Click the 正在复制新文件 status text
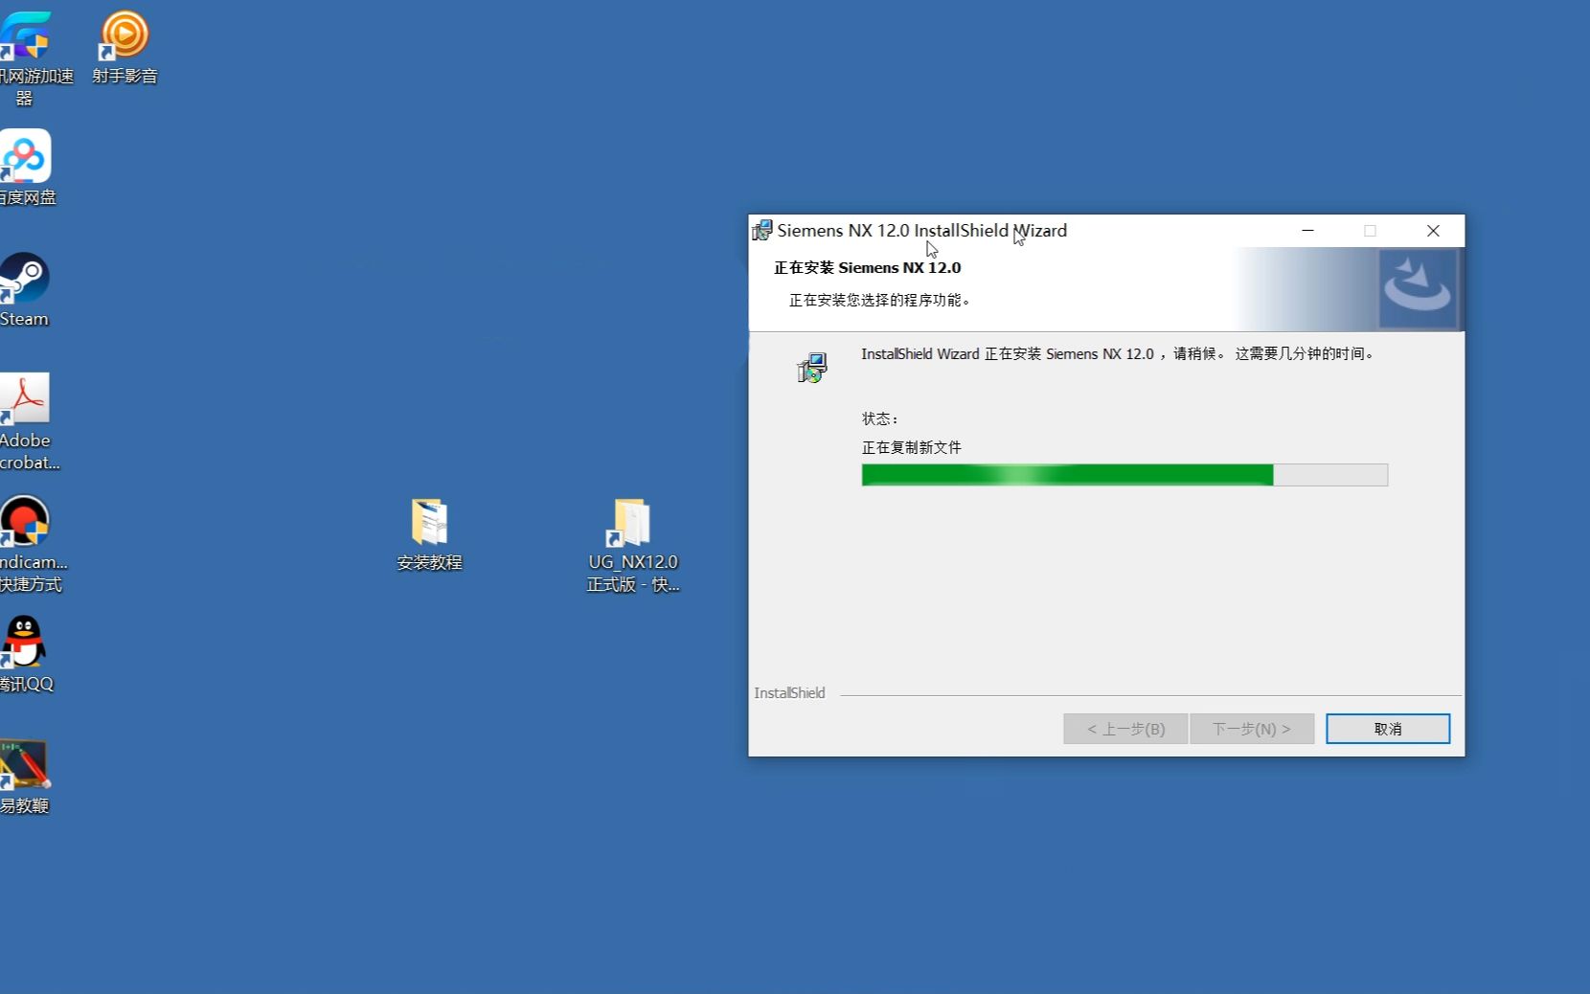The height and width of the screenshot is (994, 1590). 909,446
